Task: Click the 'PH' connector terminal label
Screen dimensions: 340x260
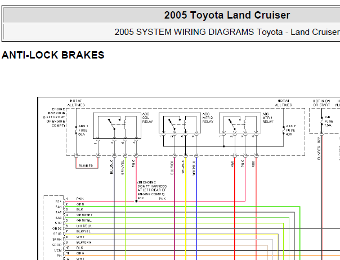Action: click(x=59, y=256)
